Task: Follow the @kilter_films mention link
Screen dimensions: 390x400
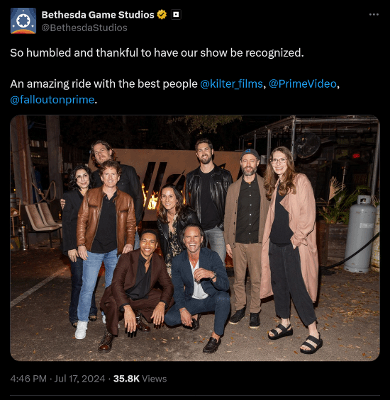Action: [x=231, y=84]
